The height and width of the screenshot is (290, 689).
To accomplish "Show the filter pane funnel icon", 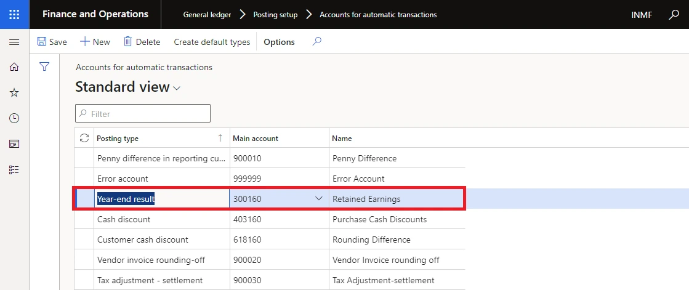I will tap(44, 66).
